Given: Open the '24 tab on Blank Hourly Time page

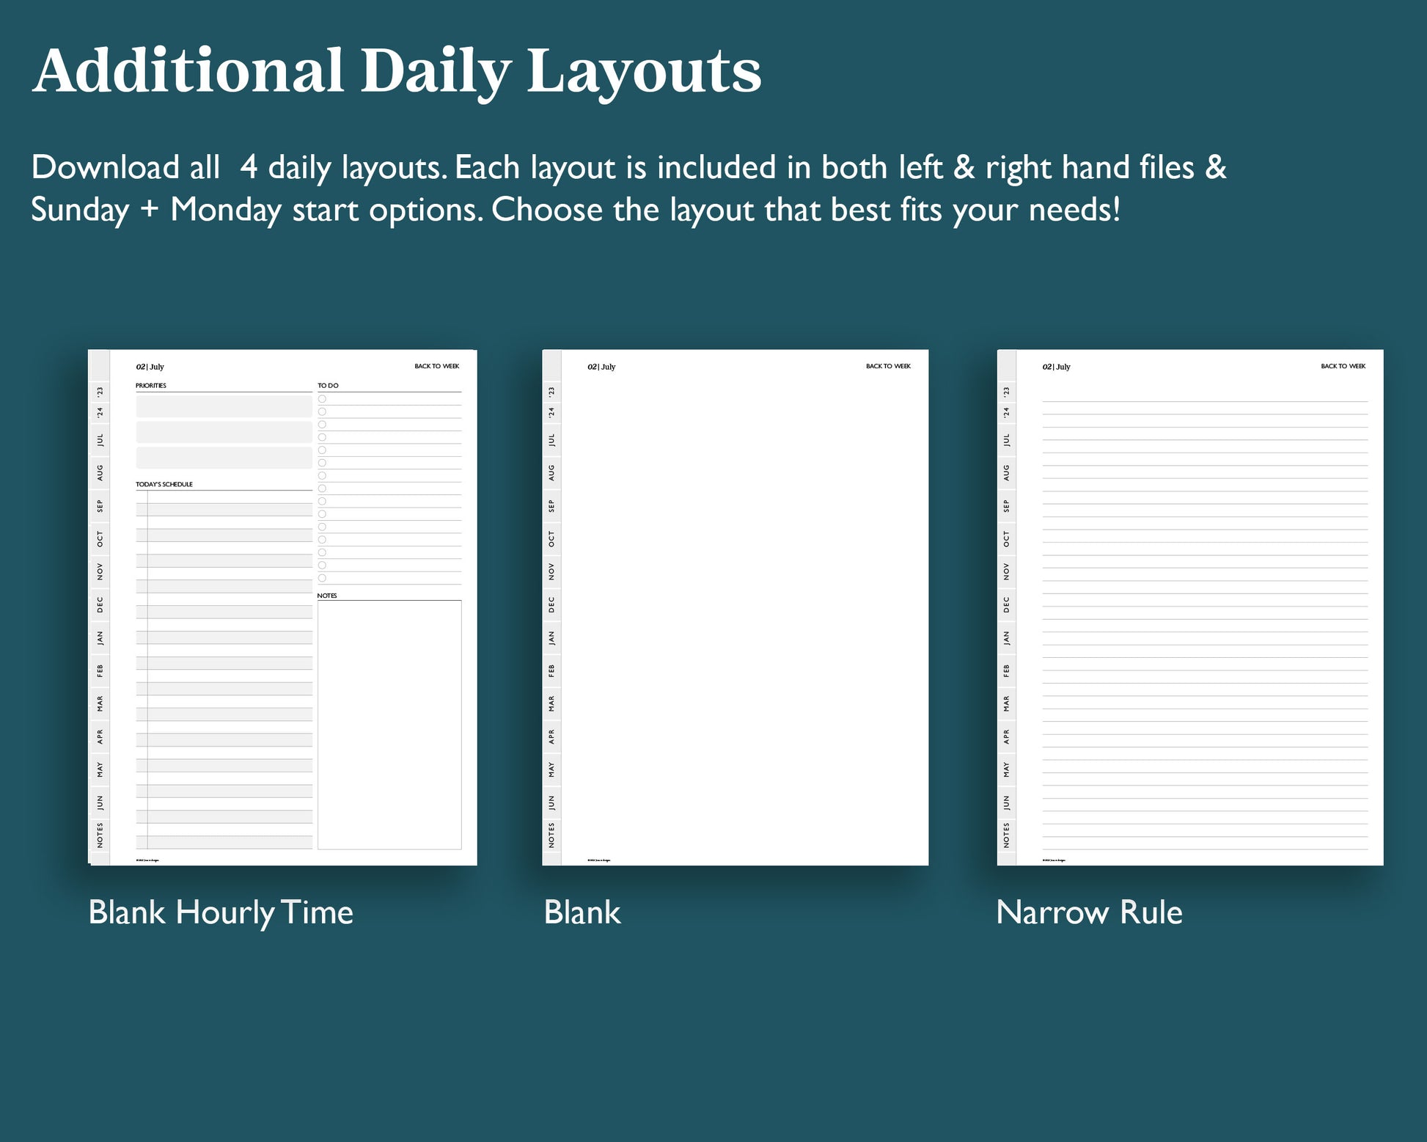Looking at the screenshot, I should click(x=100, y=412).
